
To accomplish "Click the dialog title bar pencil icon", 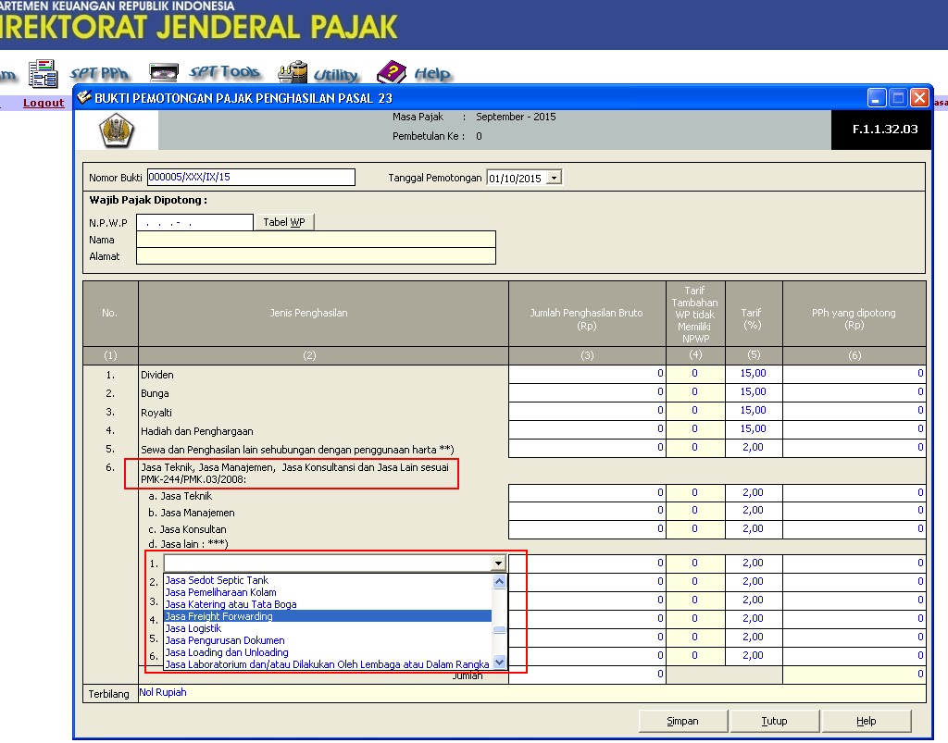I will click(x=84, y=96).
